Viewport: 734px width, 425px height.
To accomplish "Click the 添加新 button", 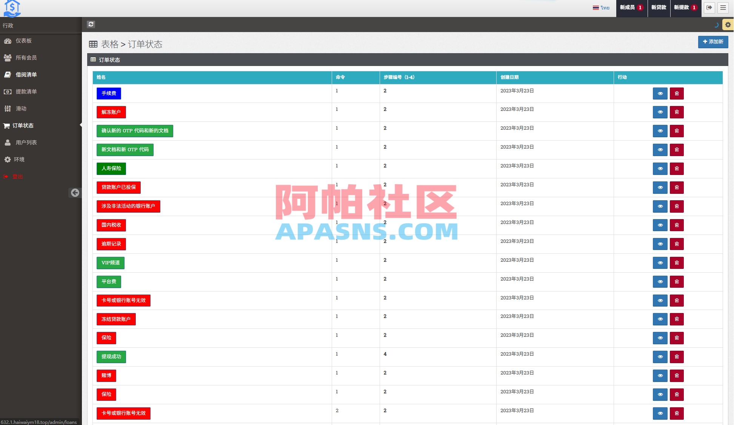I will tap(713, 42).
